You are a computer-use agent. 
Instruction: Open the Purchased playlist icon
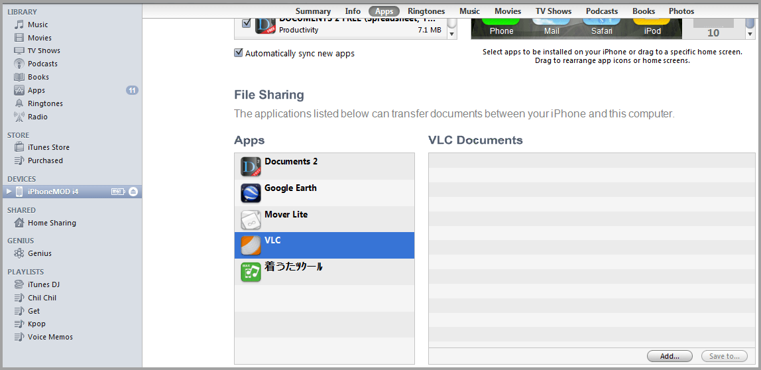click(x=19, y=160)
